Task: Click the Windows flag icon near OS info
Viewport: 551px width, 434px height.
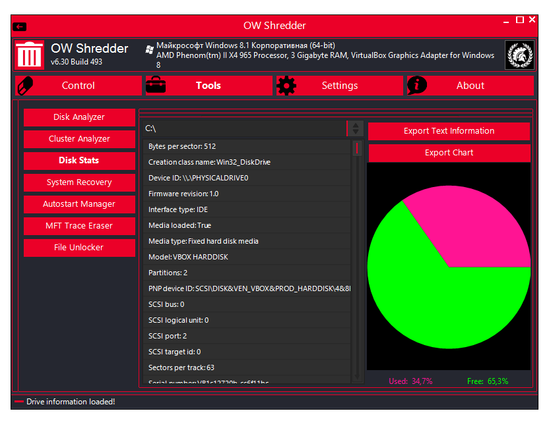Action: (x=149, y=49)
